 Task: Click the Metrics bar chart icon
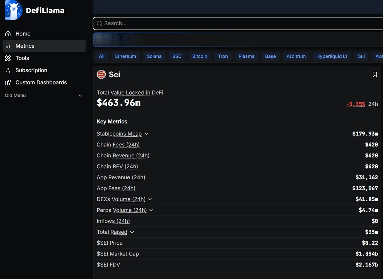tap(8, 46)
